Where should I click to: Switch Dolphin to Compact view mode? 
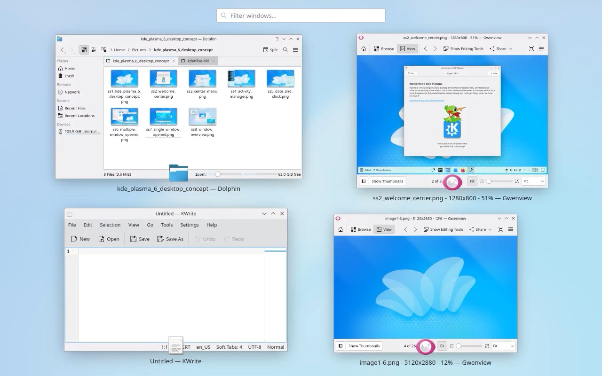coord(94,50)
